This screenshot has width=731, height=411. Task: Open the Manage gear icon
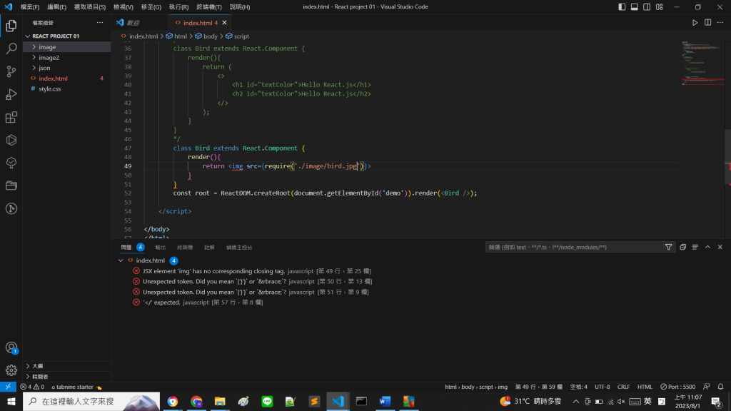(x=11, y=370)
